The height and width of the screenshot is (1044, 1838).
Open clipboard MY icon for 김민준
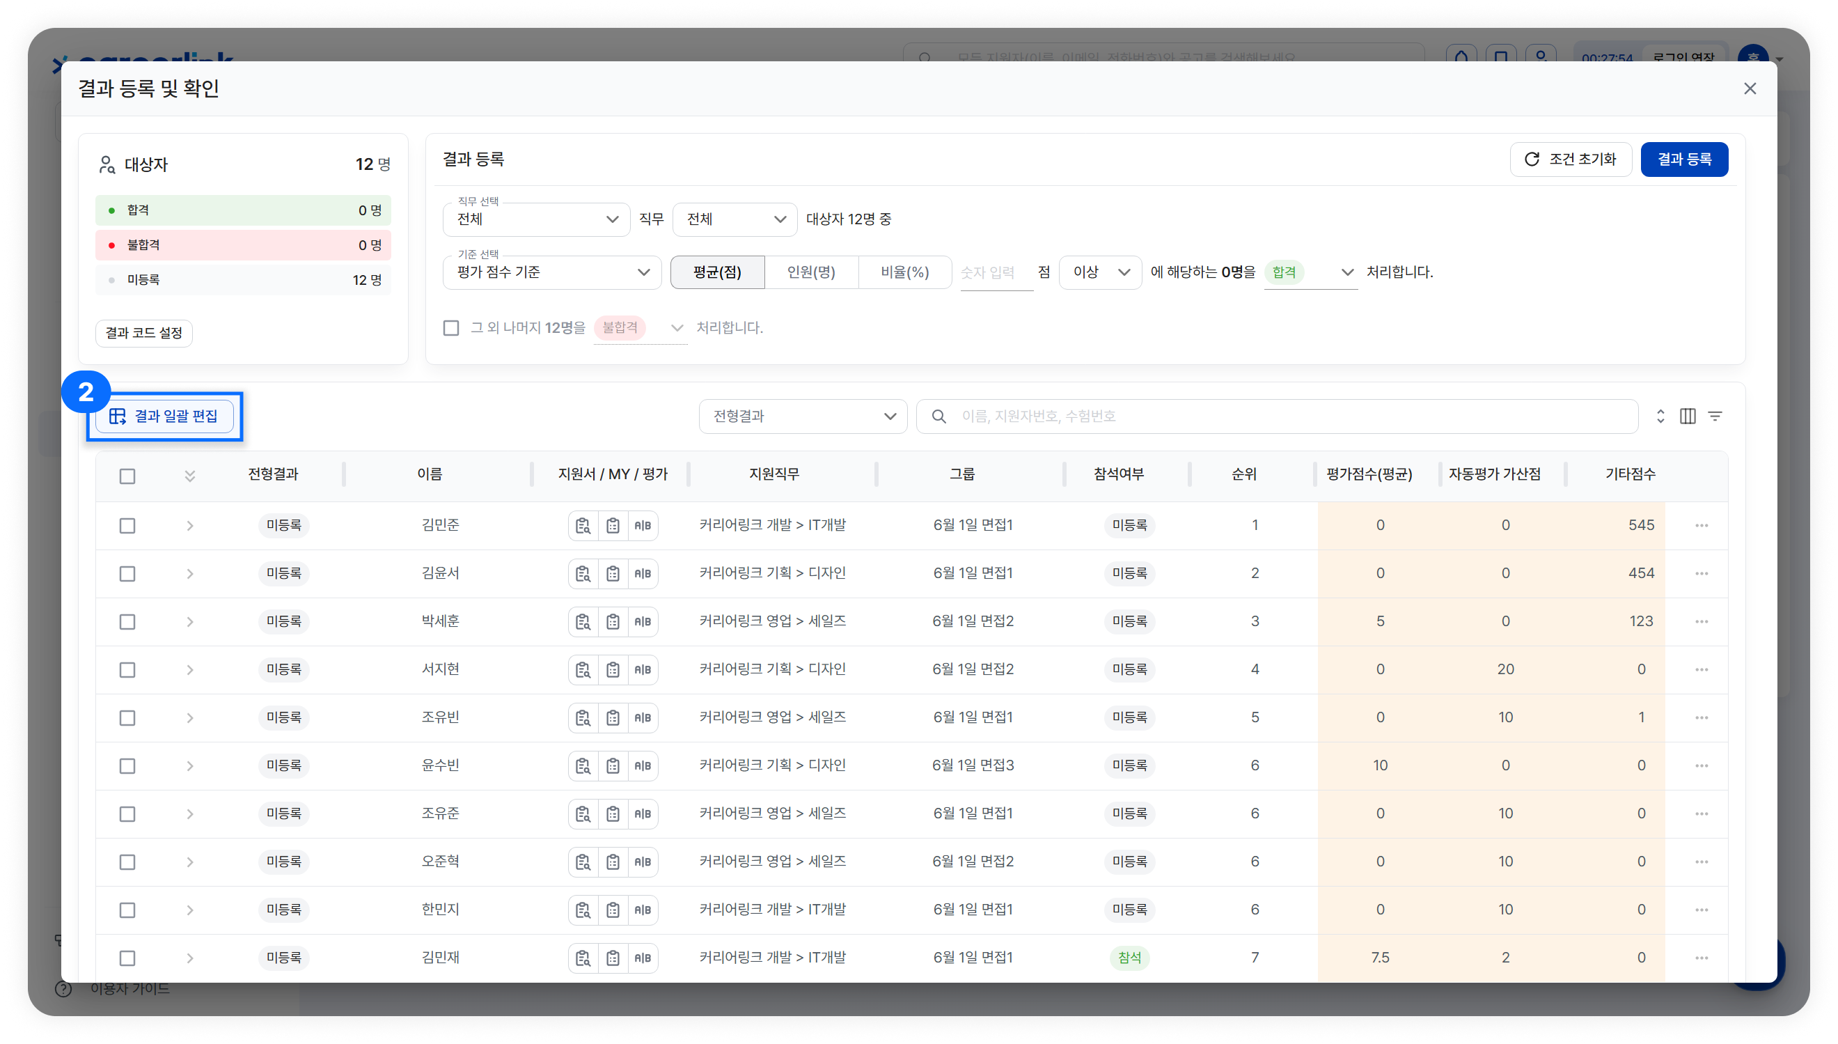tap(613, 526)
